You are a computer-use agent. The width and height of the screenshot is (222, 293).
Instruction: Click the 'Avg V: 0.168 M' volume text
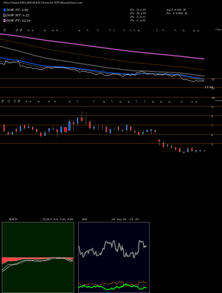click(176, 9)
